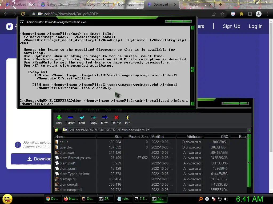The width and height of the screenshot is (273, 204).
Task: Switch to 7-Zip taskbar button
Action: (x=141, y=199)
